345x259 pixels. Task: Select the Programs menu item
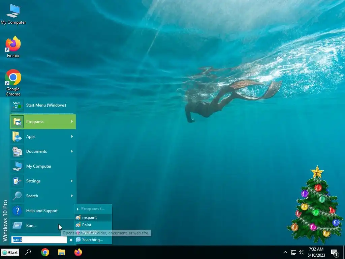tap(43, 121)
